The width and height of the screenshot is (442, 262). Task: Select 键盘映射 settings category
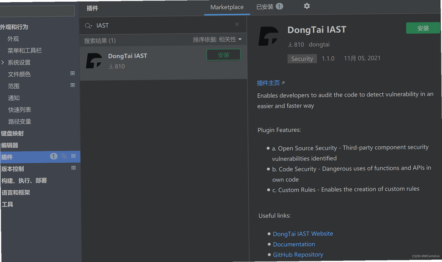[x=12, y=133]
